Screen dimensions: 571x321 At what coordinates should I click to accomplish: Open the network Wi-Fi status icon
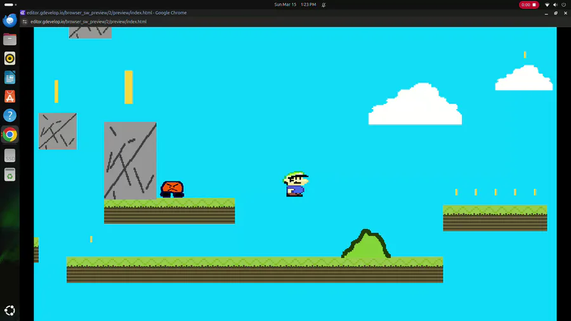click(x=547, y=4)
